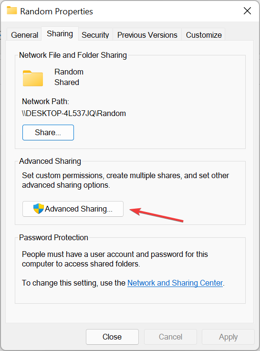This screenshot has width=260, height=351.
Task: Click the Password Protection group heading
Action: pos(53,237)
